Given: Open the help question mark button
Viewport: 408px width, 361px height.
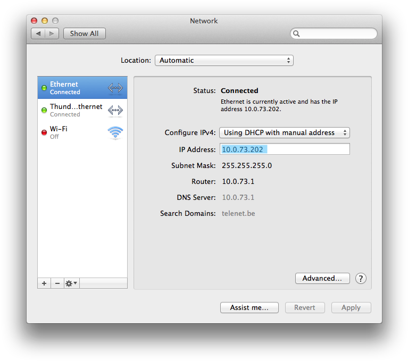Looking at the screenshot, I should coord(361,278).
